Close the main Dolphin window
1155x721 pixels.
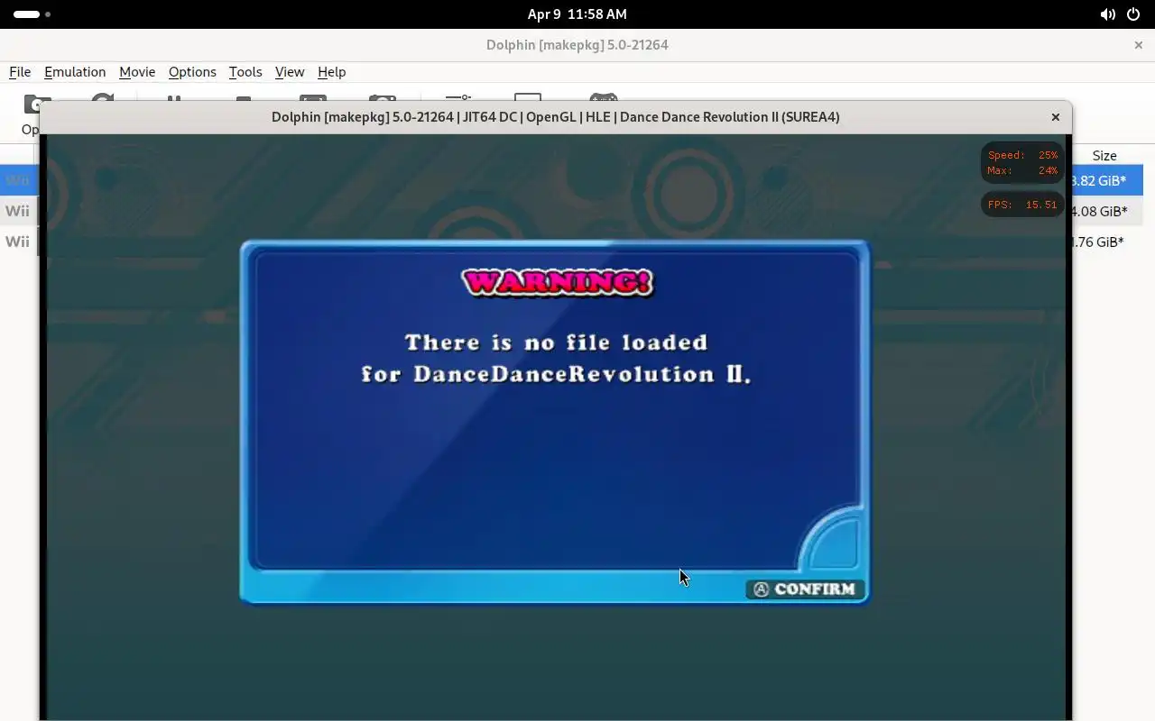coord(1139,44)
